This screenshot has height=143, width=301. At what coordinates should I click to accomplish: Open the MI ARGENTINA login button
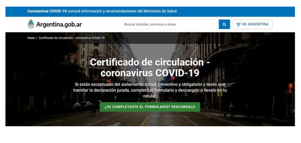[x=253, y=25]
